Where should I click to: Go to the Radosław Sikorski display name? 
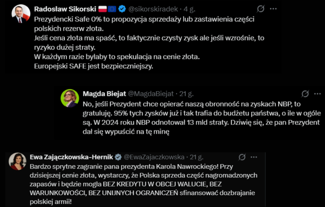(65, 9)
